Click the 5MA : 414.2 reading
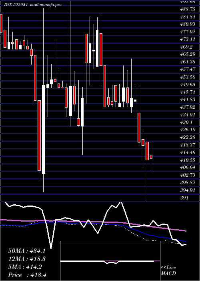The image size is (200, 281). 25,267
